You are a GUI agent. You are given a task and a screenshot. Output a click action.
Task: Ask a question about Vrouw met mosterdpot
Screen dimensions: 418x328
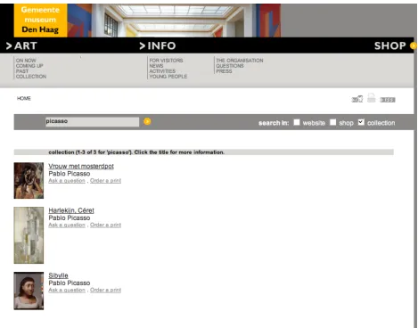pyautogui.click(x=67, y=180)
